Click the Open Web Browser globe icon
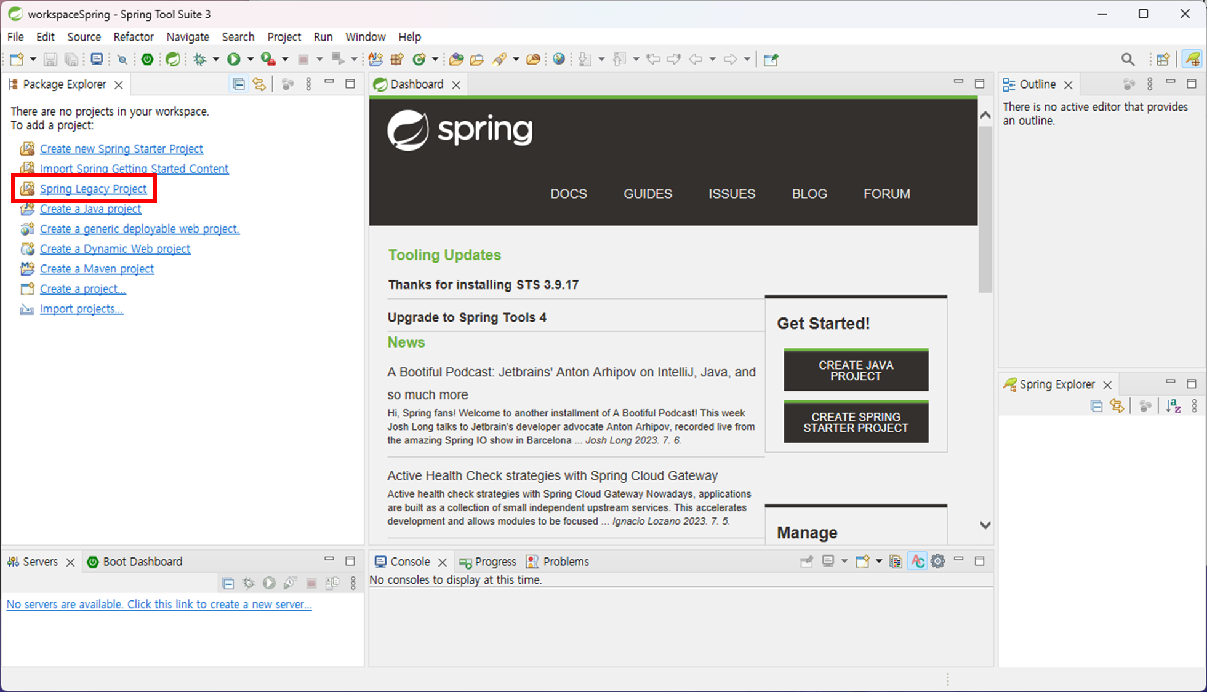This screenshot has width=1207, height=692. [558, 59]
